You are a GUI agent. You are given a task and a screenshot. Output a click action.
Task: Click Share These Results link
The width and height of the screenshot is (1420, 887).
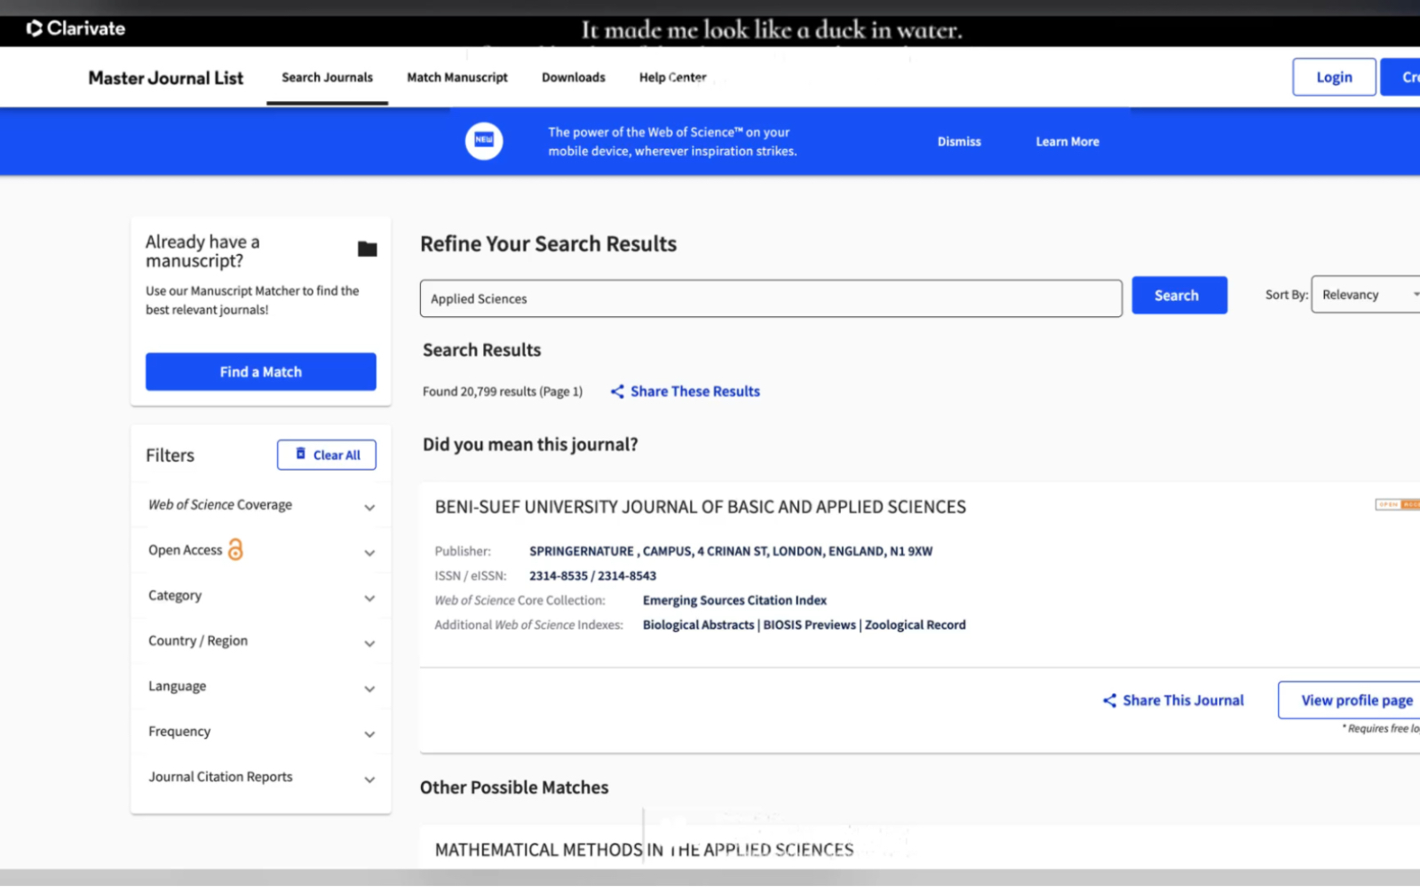tap(695, 392)
